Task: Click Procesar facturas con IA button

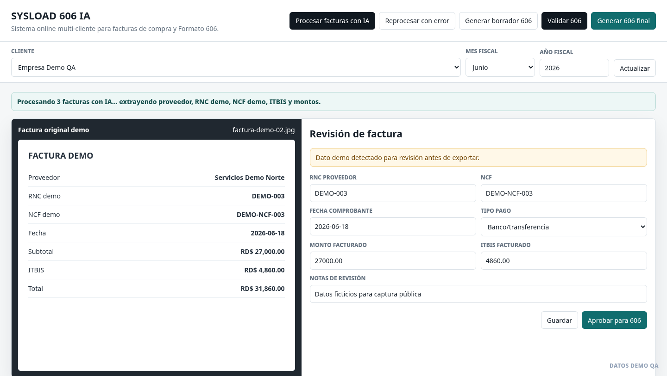Action: click(332, 21)
